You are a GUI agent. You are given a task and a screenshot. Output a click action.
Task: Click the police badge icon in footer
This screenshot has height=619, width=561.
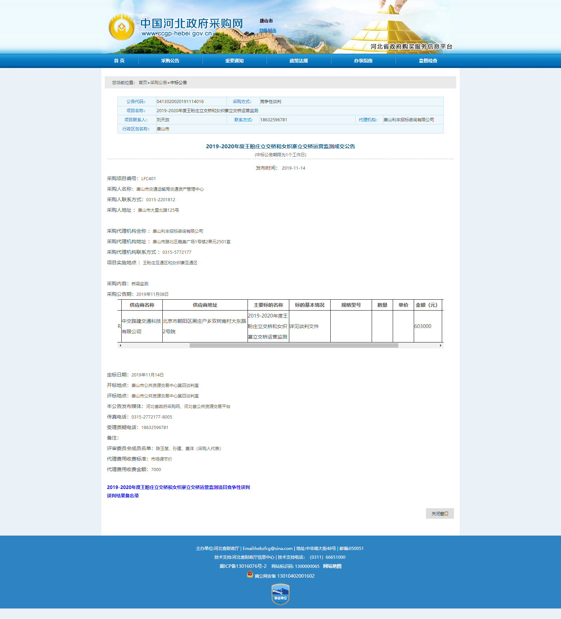point(250,574)
